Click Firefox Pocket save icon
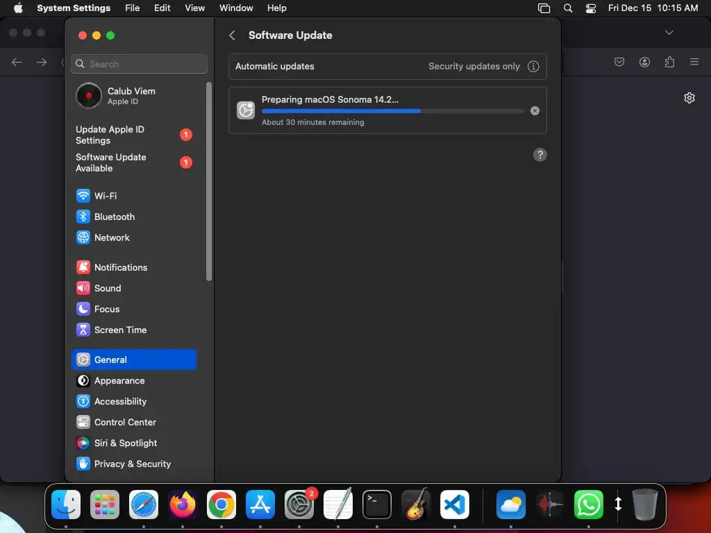711x533 pixels. click(x=619, y=62)
